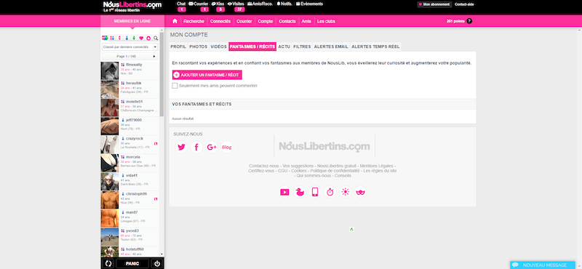Open the Twitter social link
This screenshot has width=582, height=269.
click(x=181, y=148)
